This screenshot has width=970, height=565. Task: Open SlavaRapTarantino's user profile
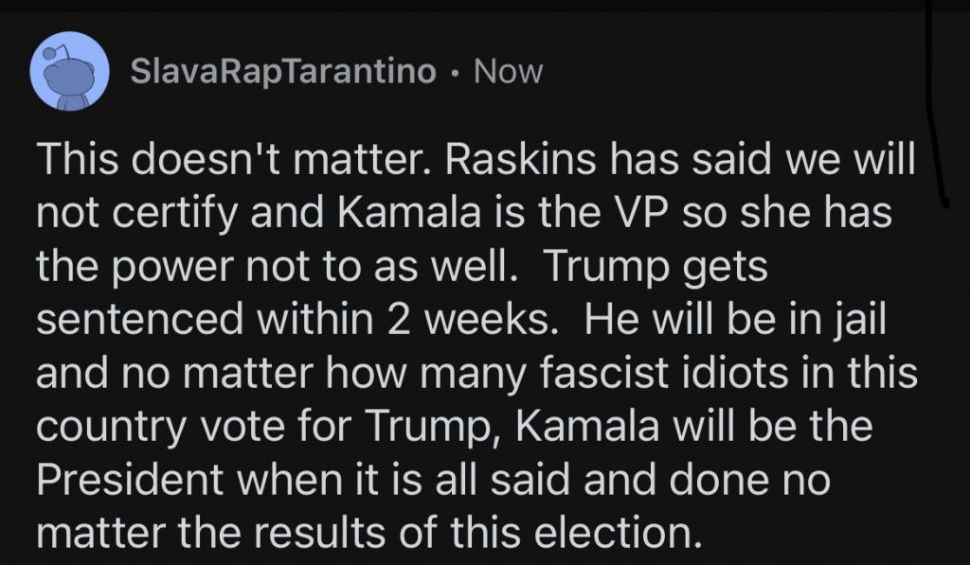(282, 71)
